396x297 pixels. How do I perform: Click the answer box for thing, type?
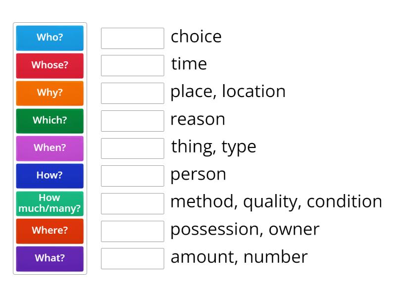tap(133, 148)
